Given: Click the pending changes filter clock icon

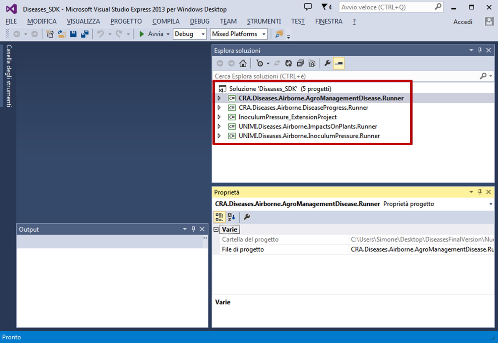Looking at the screenshot, I should click(260, 63).
